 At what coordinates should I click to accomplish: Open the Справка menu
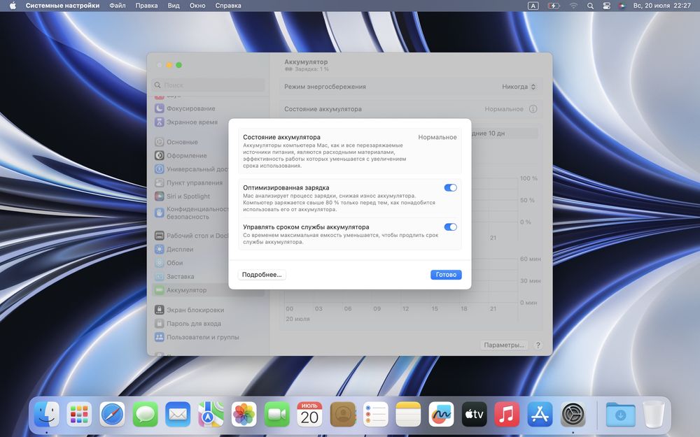pos(228,6)
